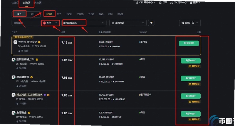
Task: Click the verified badge next to 嘉航新商铺_24h
Action: pyautogui.click(x=37, y=60)
